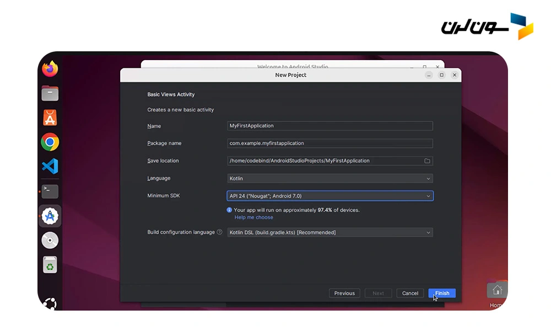The height and width of the screenshot is (331, 551).
Task: Browse for save location folder icon
Action: pos(427,161)
